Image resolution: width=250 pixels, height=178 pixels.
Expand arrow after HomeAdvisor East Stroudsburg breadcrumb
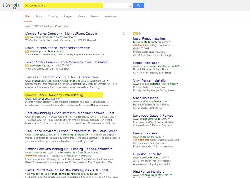[x=100, y=152]
